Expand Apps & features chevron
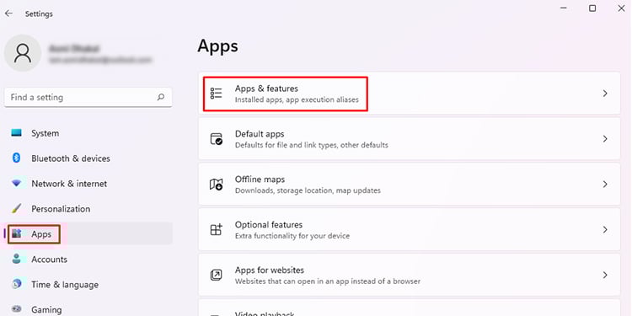The image size is (632, 316). pos(604,94)
